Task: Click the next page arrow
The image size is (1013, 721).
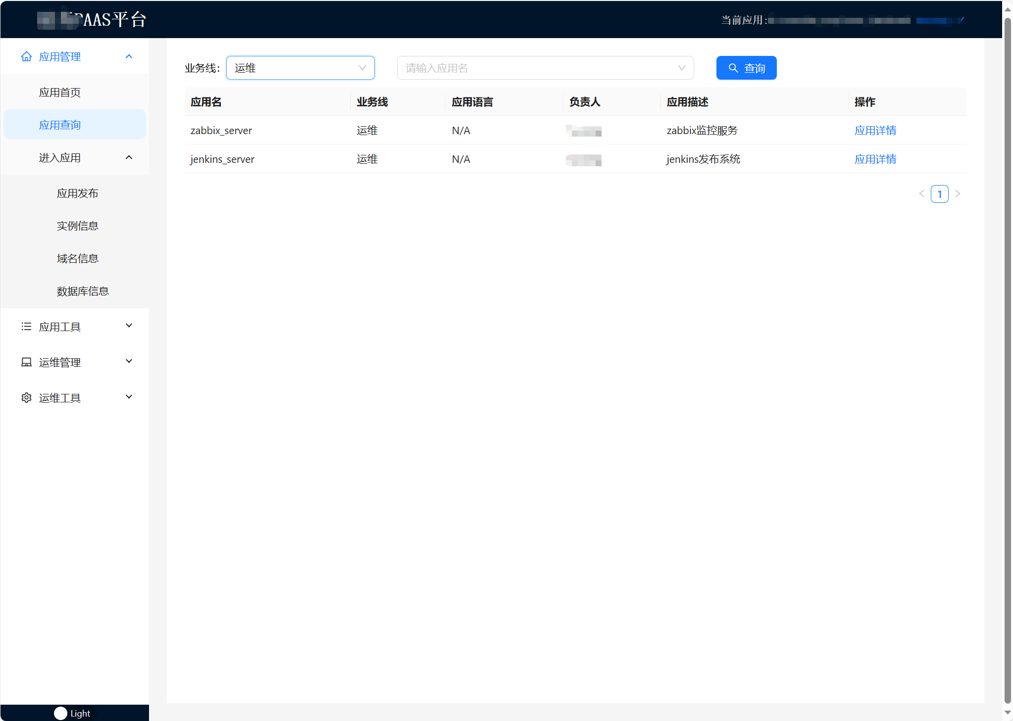Action: pos(958,193)
